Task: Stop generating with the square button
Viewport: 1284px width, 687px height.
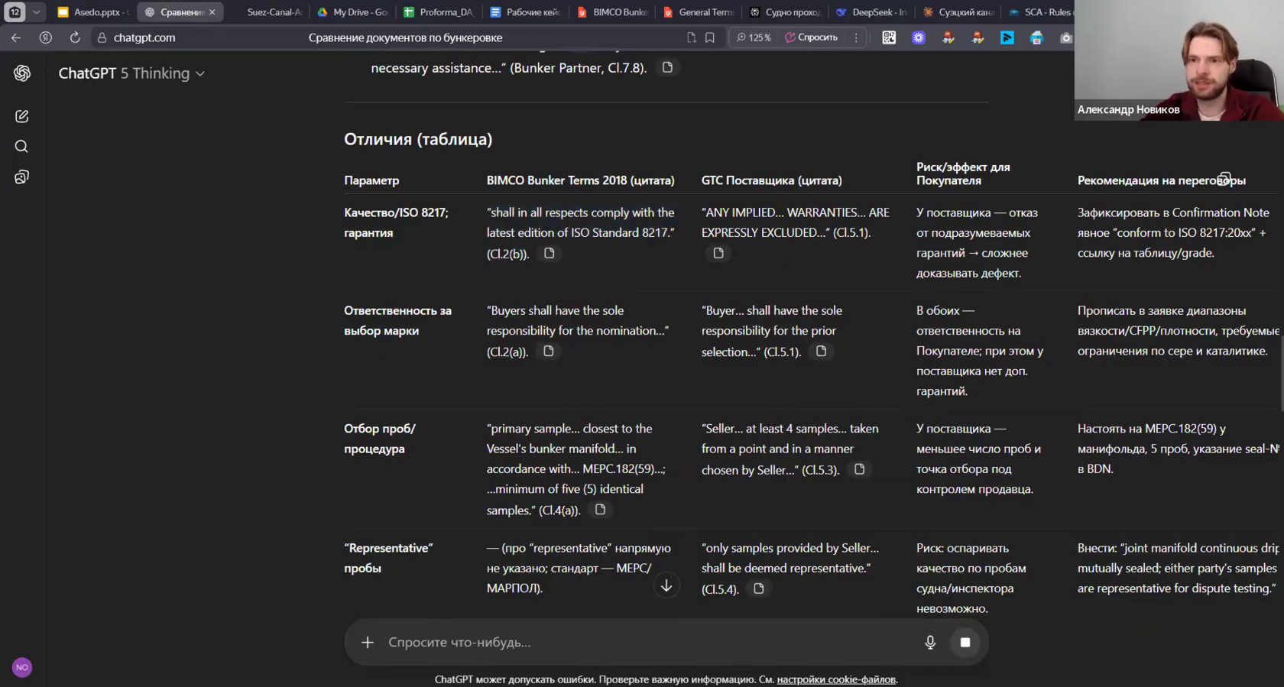Action: 965,643
